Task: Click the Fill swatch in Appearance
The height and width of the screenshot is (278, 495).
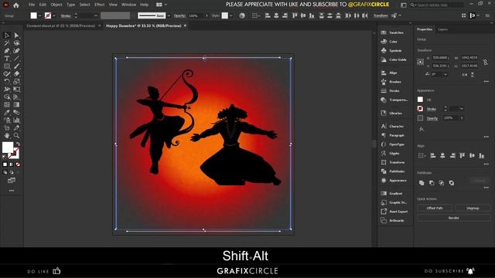Action: tap(420, 100)
